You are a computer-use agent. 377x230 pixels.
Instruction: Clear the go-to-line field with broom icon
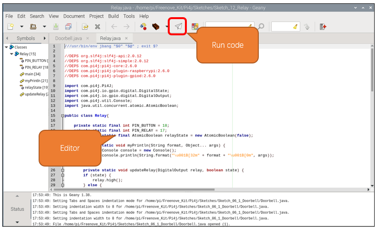pos(295,27)
